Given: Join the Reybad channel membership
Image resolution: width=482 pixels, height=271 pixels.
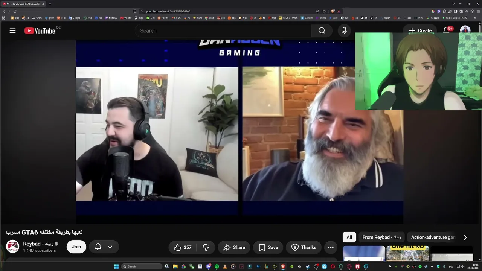Looking at the screenshot, I should [76, 247].
